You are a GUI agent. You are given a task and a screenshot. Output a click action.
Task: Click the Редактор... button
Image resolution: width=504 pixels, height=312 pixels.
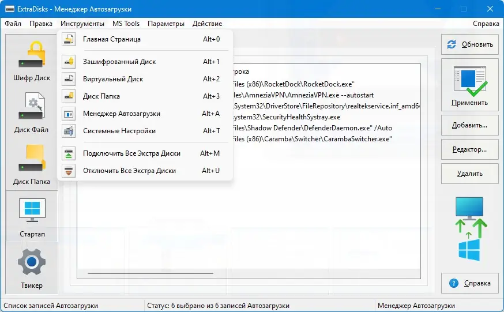[470, 149]
